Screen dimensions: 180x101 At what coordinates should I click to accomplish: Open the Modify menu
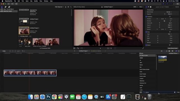[x=36, y=1]
